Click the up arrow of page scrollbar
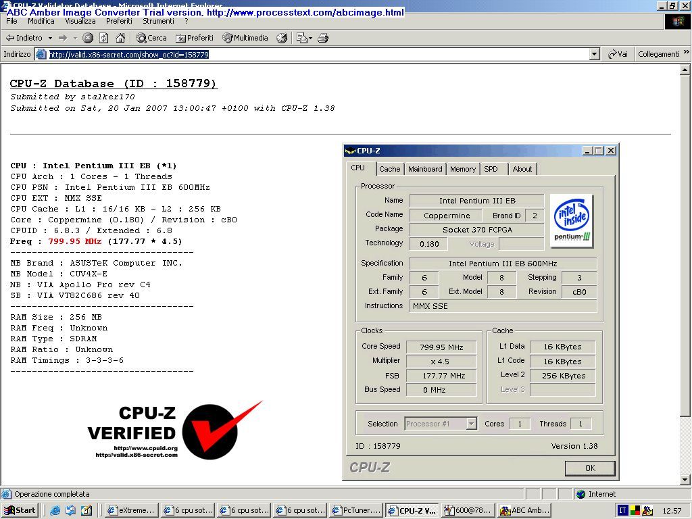Screen dimensions: 692x519 (x=685, y=70)
